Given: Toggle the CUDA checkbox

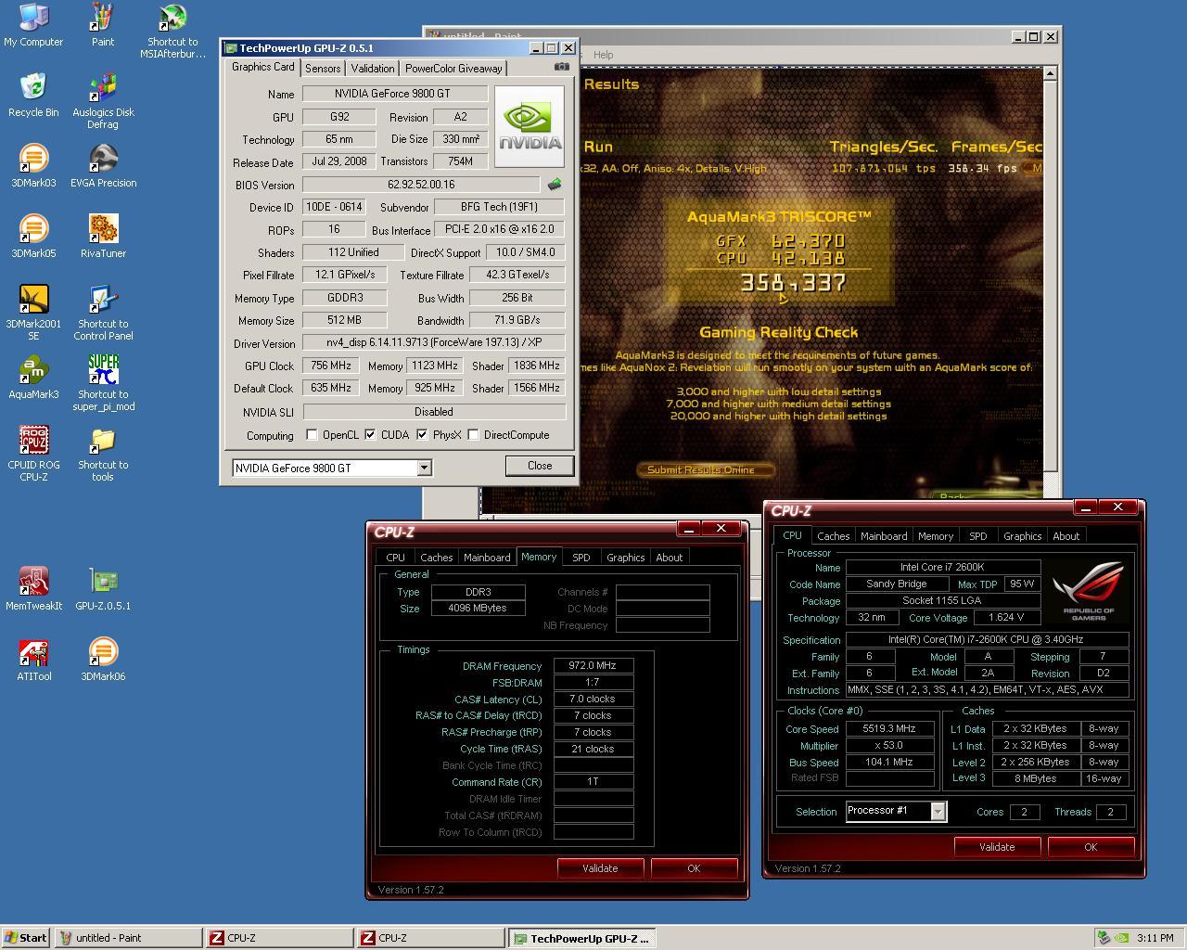Looking at the screenshot, I should click(x=370, y=434).
